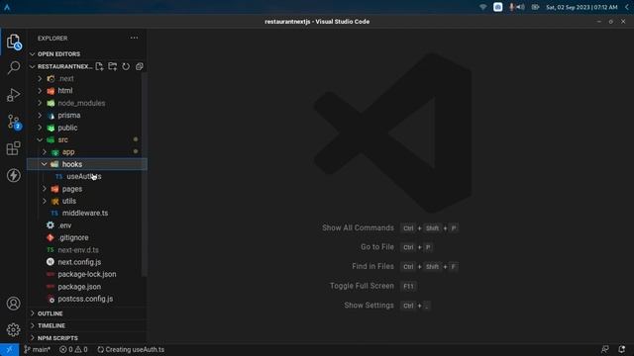Click the New Folder icon in explorer header
This screenshot has height=356, width=634.
(x=112, y=66)
